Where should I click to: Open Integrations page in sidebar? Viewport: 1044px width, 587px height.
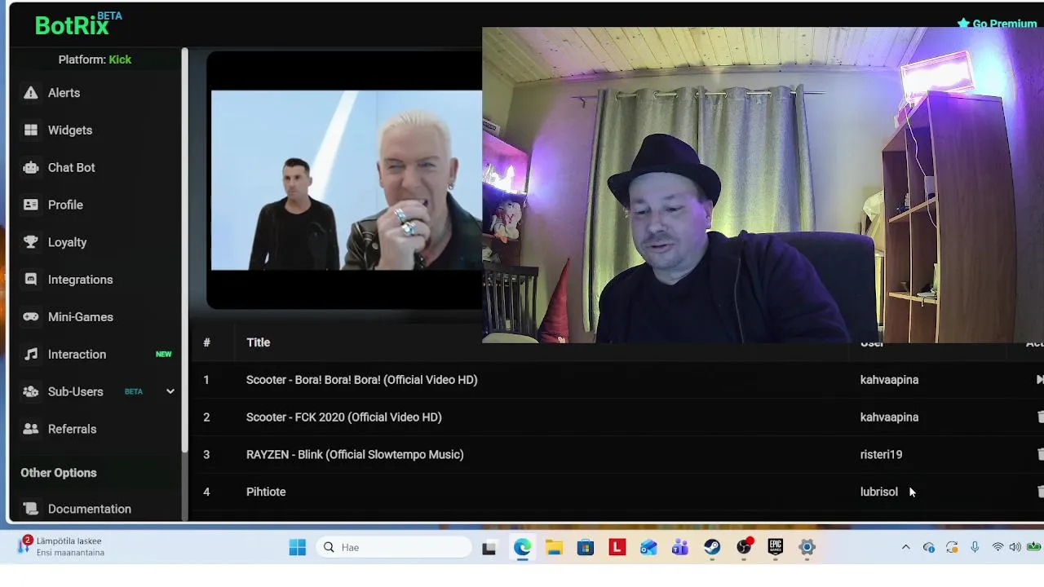(80, 280)
